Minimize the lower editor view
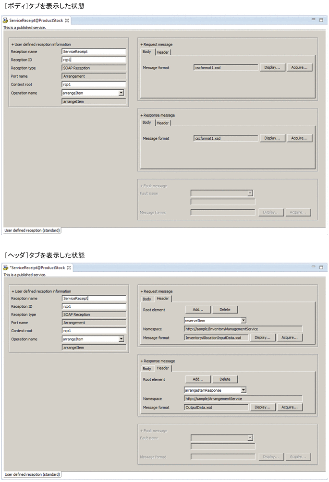Image resolution: width=329 pixels, height=482 pixels. coord(313,266)
